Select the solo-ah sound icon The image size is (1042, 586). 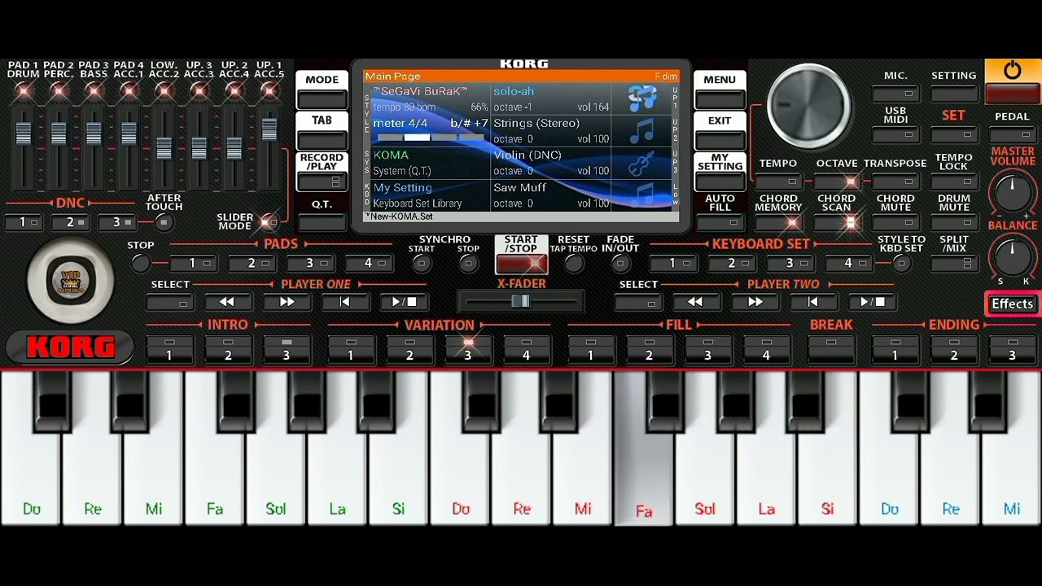pyautogui.click(x=643, y=98)
